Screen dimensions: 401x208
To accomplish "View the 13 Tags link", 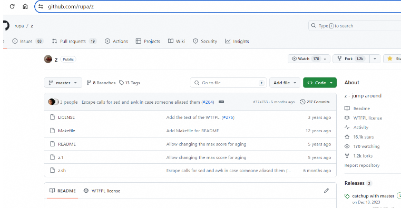I will pyautogui.click(x=130, y=83).
